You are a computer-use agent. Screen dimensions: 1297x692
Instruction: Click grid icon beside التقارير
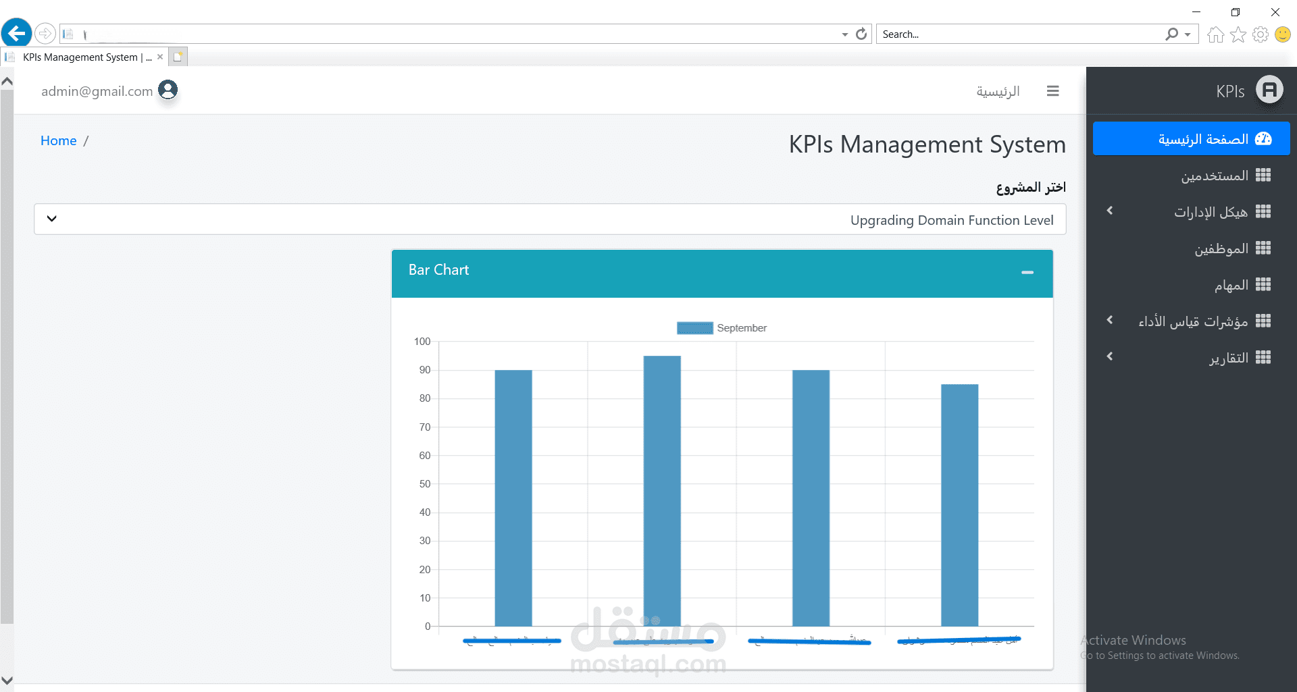[x=1263, y=358]
